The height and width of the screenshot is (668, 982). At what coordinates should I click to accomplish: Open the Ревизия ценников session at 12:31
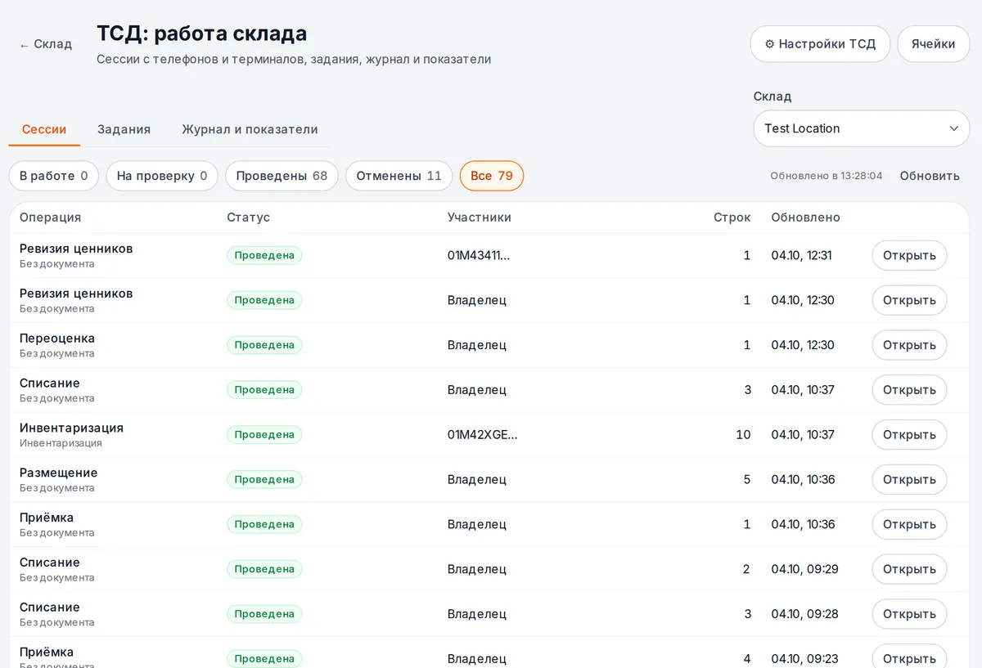tap(909, 255)
